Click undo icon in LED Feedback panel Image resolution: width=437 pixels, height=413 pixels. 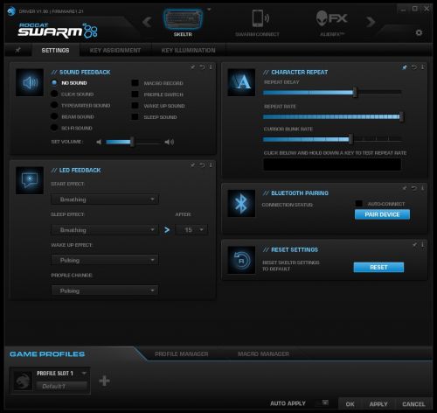click(x=202, y=165)
